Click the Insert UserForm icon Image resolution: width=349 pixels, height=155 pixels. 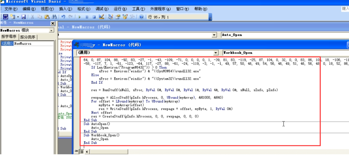point(12,17)
